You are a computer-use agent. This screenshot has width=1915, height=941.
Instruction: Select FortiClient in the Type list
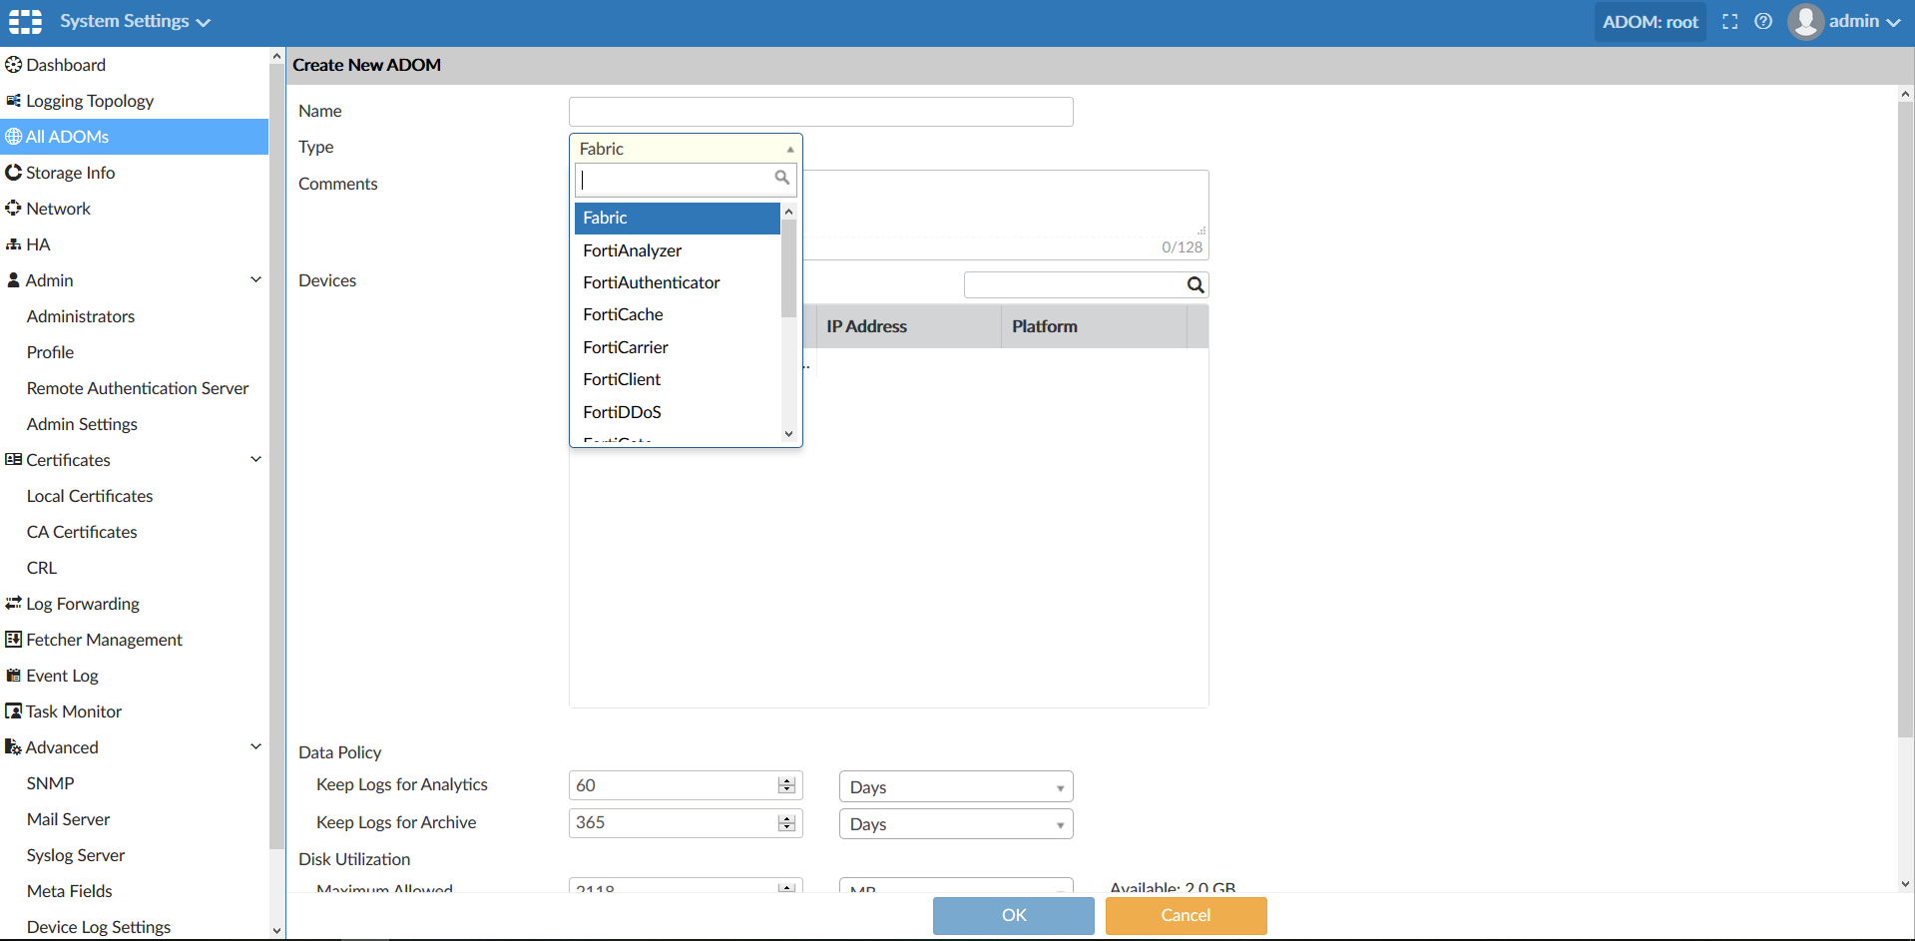[x=677, y=379]
